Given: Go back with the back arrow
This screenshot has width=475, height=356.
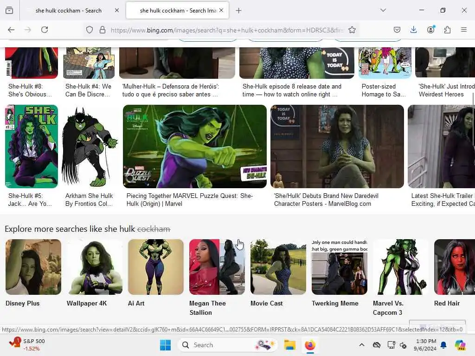Looking at the screenshot, I should pyautogui.click(x=11, y=30).
